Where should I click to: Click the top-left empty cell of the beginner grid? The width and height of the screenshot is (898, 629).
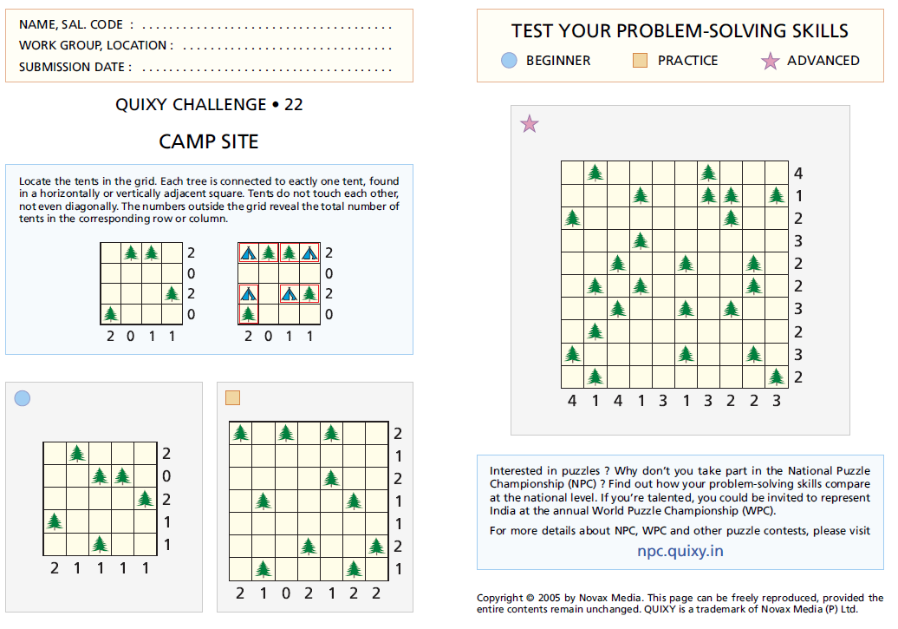click(x=55, y=453)
